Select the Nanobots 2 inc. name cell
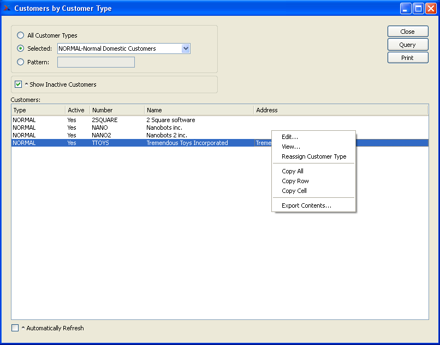The width and height of the screenshot is (440, 345). coord(167,135)
